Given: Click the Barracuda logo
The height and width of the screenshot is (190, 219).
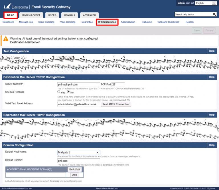Looking at the screenshot, I should [x=16, y=7].
